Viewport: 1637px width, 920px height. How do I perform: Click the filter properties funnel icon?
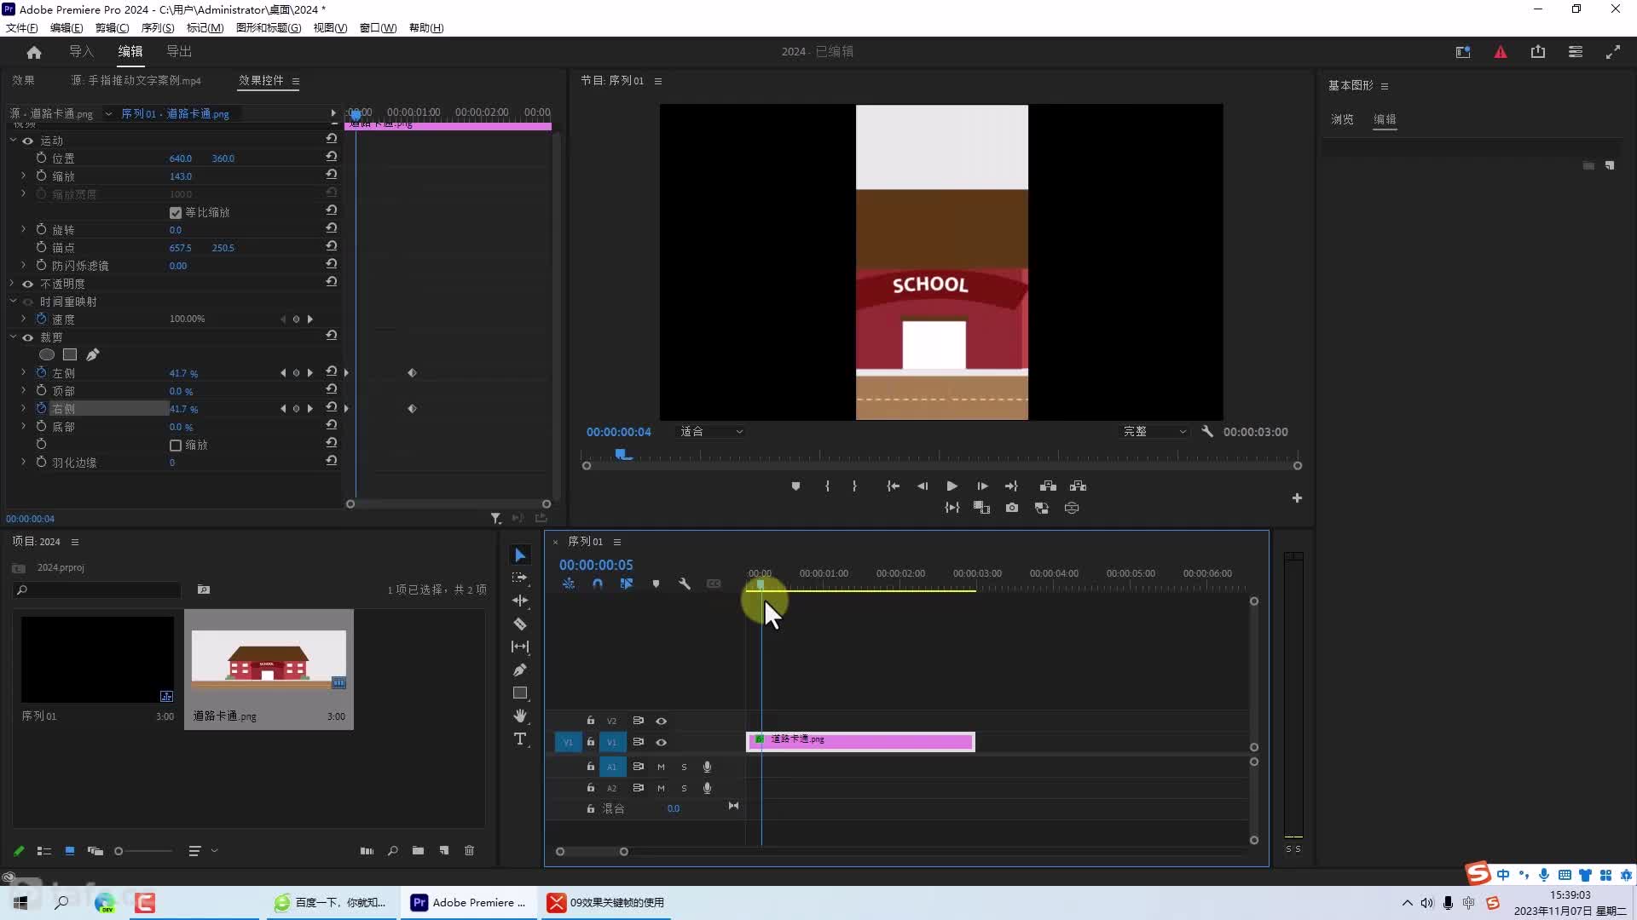tap(495, 518)
